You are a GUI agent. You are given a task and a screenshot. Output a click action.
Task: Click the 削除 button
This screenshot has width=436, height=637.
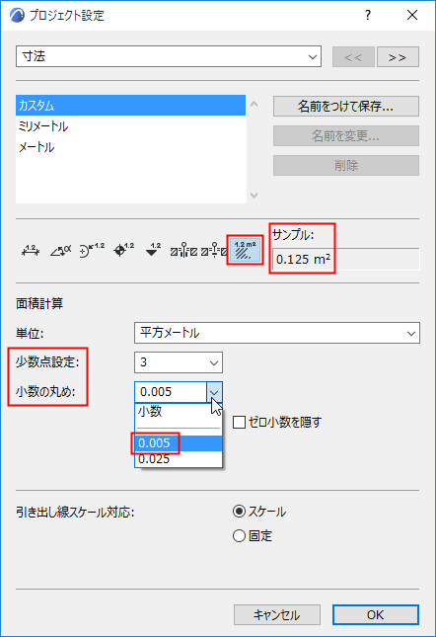click(x=346, y=165)
